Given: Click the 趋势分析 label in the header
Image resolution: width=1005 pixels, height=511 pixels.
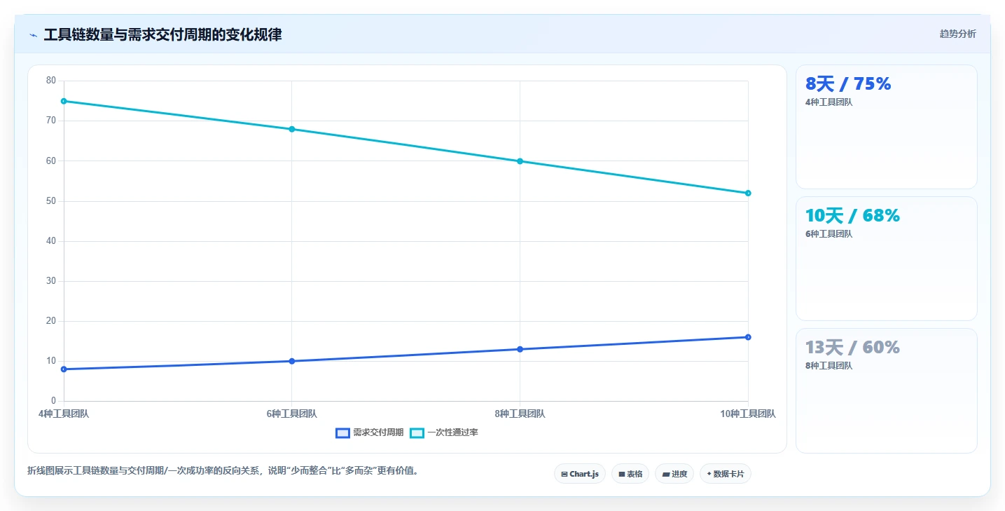Looking at the screenshot, I should (957, 34).
